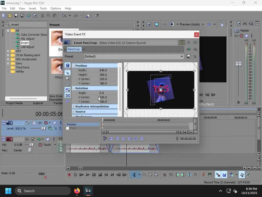Click Sync Cursor icon in keyframe toolbar

pyautogui.click(x=105, y=139)
